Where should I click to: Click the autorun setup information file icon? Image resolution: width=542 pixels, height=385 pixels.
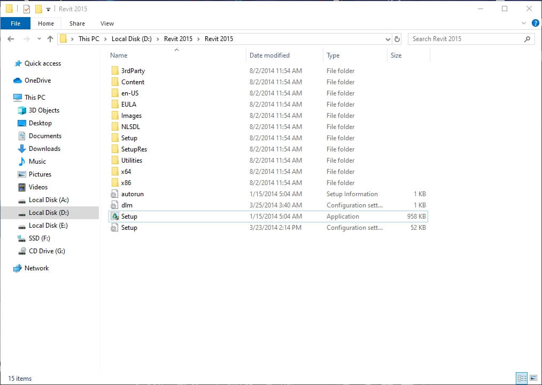click(x=114, y=194)
